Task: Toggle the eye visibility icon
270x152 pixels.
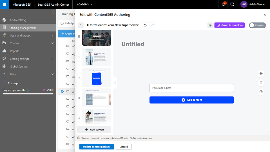Action: [x=261, y=74]
